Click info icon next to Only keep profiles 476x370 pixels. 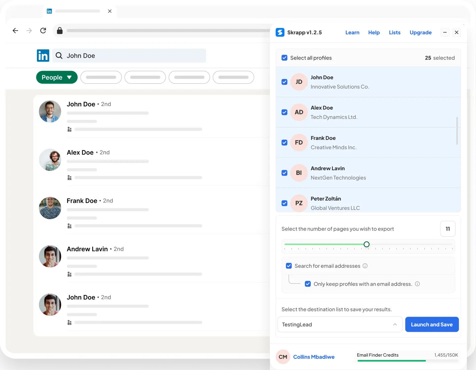coord(417,284)
